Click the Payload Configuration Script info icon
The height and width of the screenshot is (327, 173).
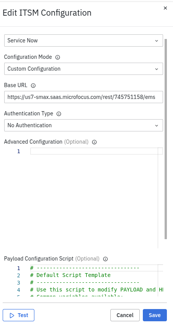(105, 259)
